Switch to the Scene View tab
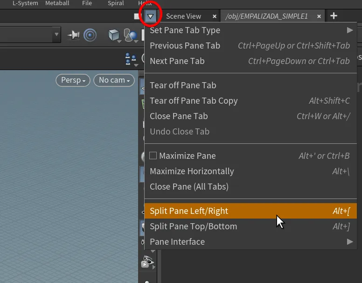The image size is (362, 283). click(183, 16)
